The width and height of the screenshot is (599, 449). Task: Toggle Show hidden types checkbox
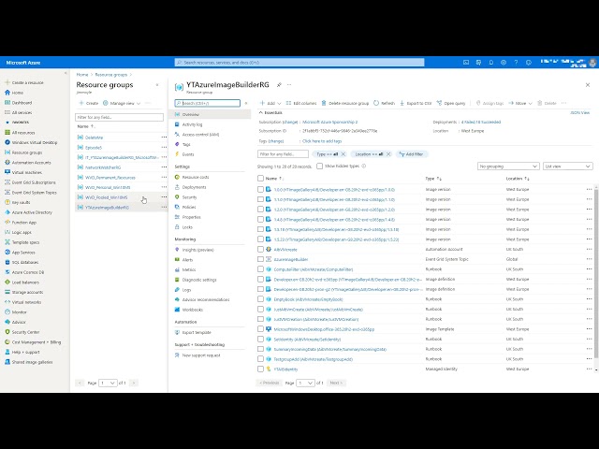[x=320, y=167]
